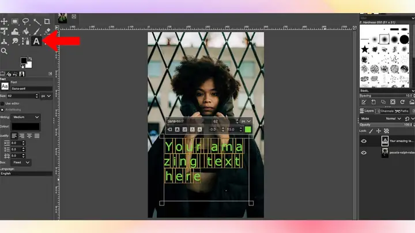The height and width of the screenshot is (233, 415).
Task: Choose the Free Select lasso tool
Action: click(26, 21)
